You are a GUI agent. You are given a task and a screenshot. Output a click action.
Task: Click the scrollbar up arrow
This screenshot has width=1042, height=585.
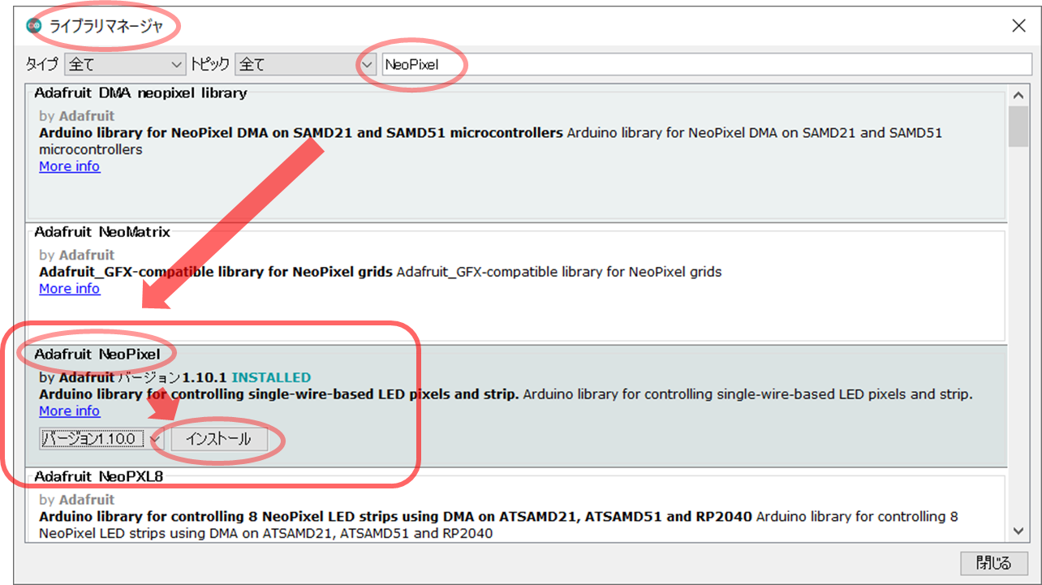1018,95
